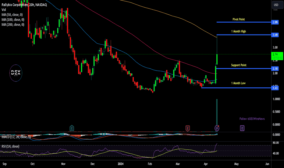Click the 2.18 price label on axis
Screen dimensions: 284x168
[275, 69]
